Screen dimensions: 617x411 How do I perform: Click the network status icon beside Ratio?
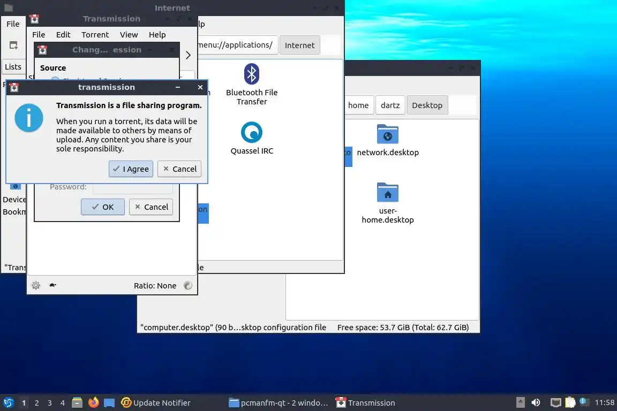[x=188, y=286]
